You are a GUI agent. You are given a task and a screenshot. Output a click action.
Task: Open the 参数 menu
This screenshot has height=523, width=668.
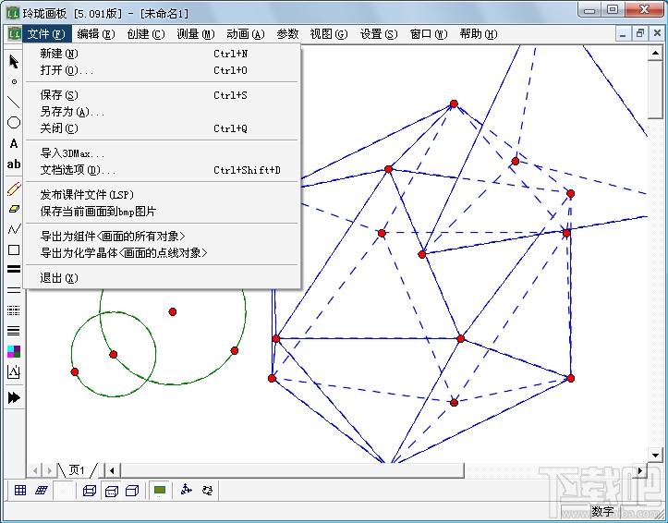coord(287,34)
